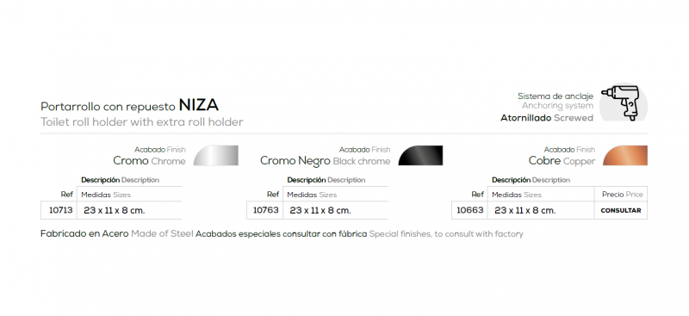The image size is (689, 316).
Task: Click the CONSULTAR price cell
Action: [621, 210]
